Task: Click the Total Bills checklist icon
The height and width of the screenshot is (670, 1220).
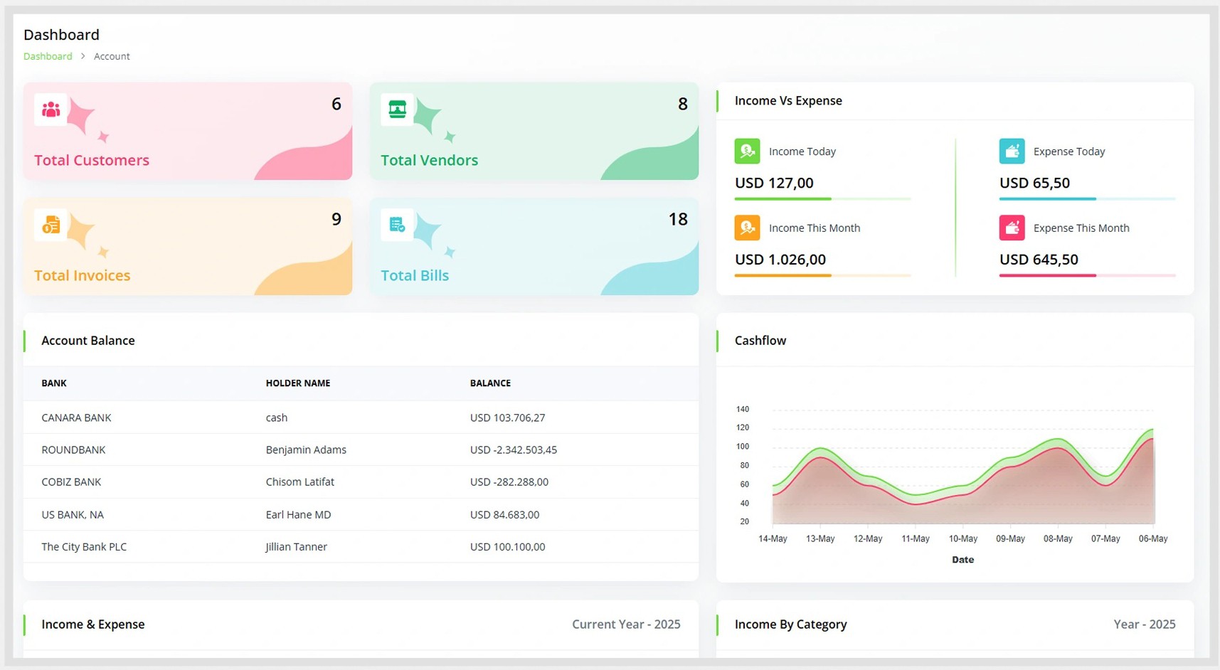Action: pos(397,225)
